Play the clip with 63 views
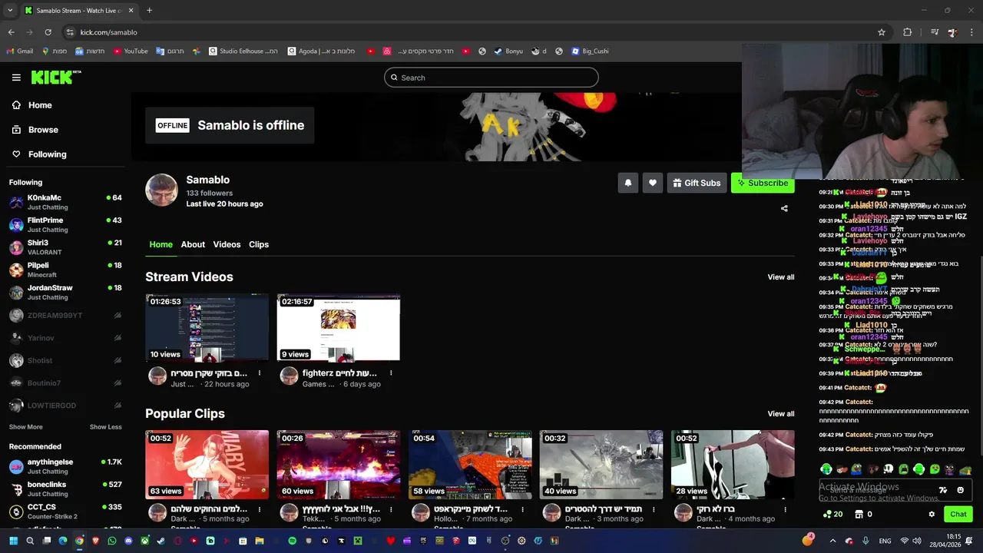 click(x=207, y=465)
